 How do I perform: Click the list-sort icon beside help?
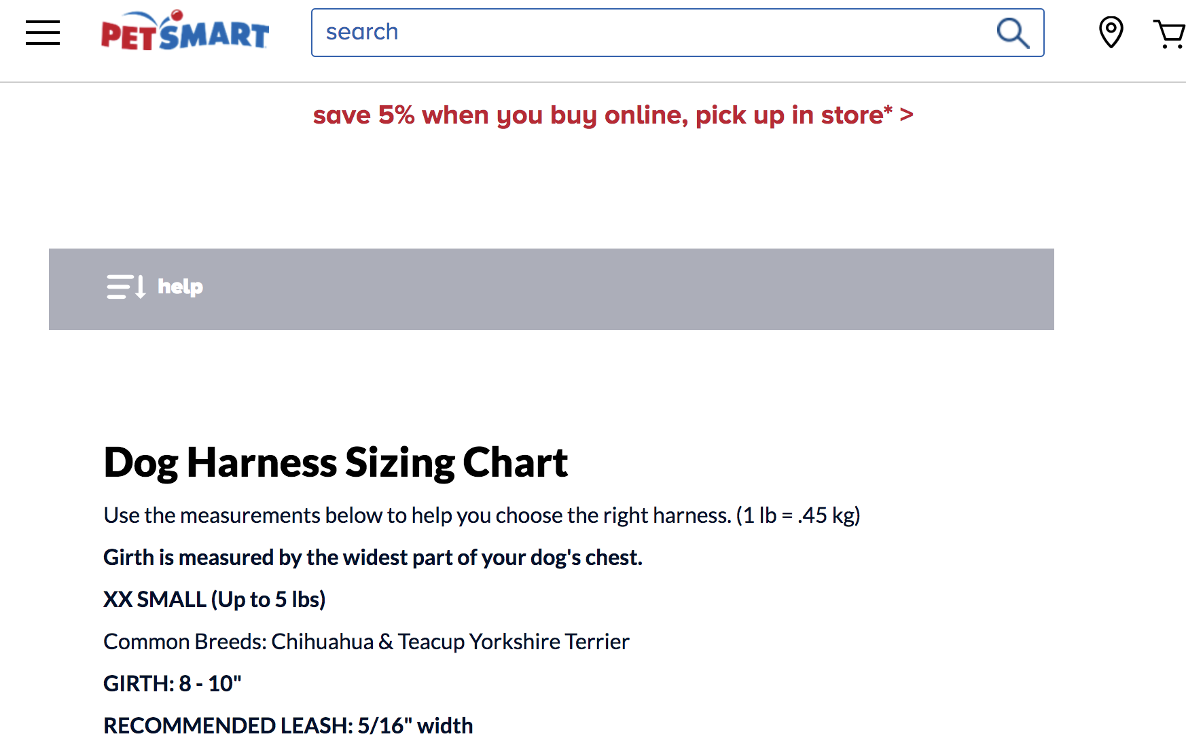tap(126, 287)
